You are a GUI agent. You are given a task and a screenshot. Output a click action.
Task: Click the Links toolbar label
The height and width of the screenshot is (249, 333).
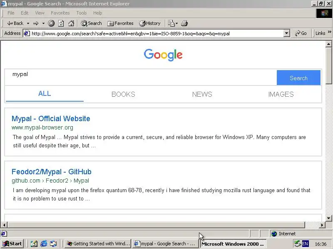[320, 34]
